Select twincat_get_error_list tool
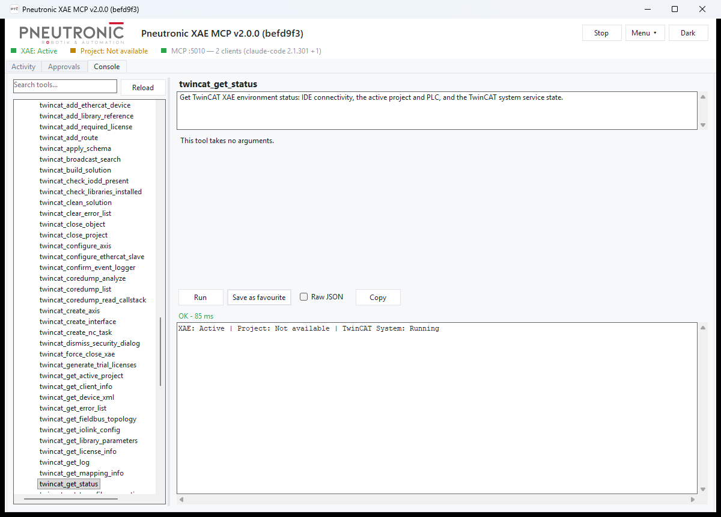The image size is (721, 517). click(x=73, y=408)
